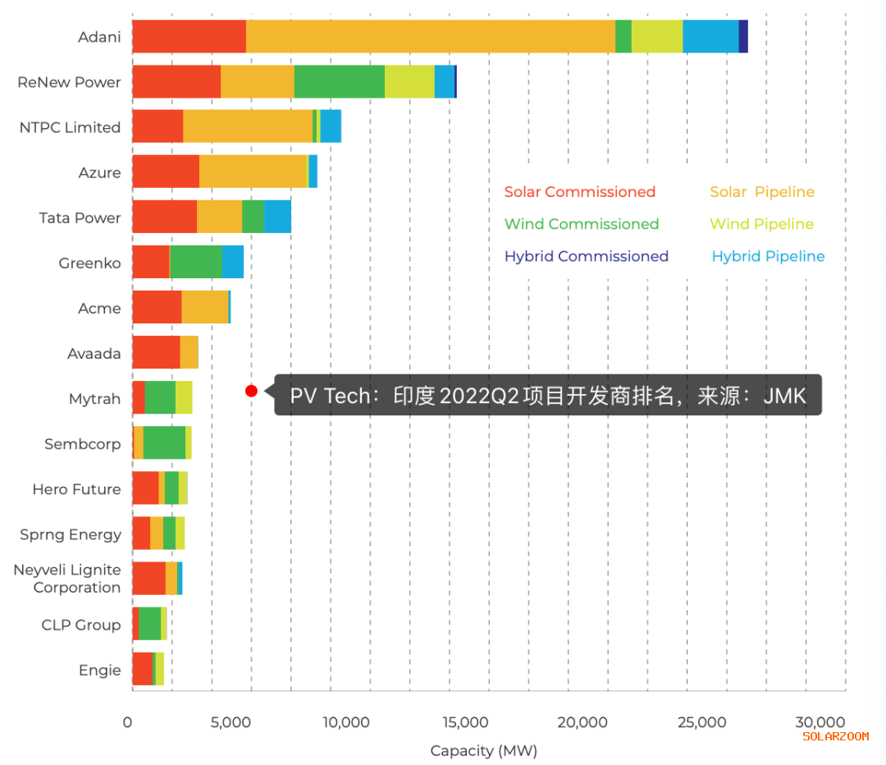The image size is (886, 765).
Task: Toggle the Wind Commissioned legend label
Action: tap(581, 224)
